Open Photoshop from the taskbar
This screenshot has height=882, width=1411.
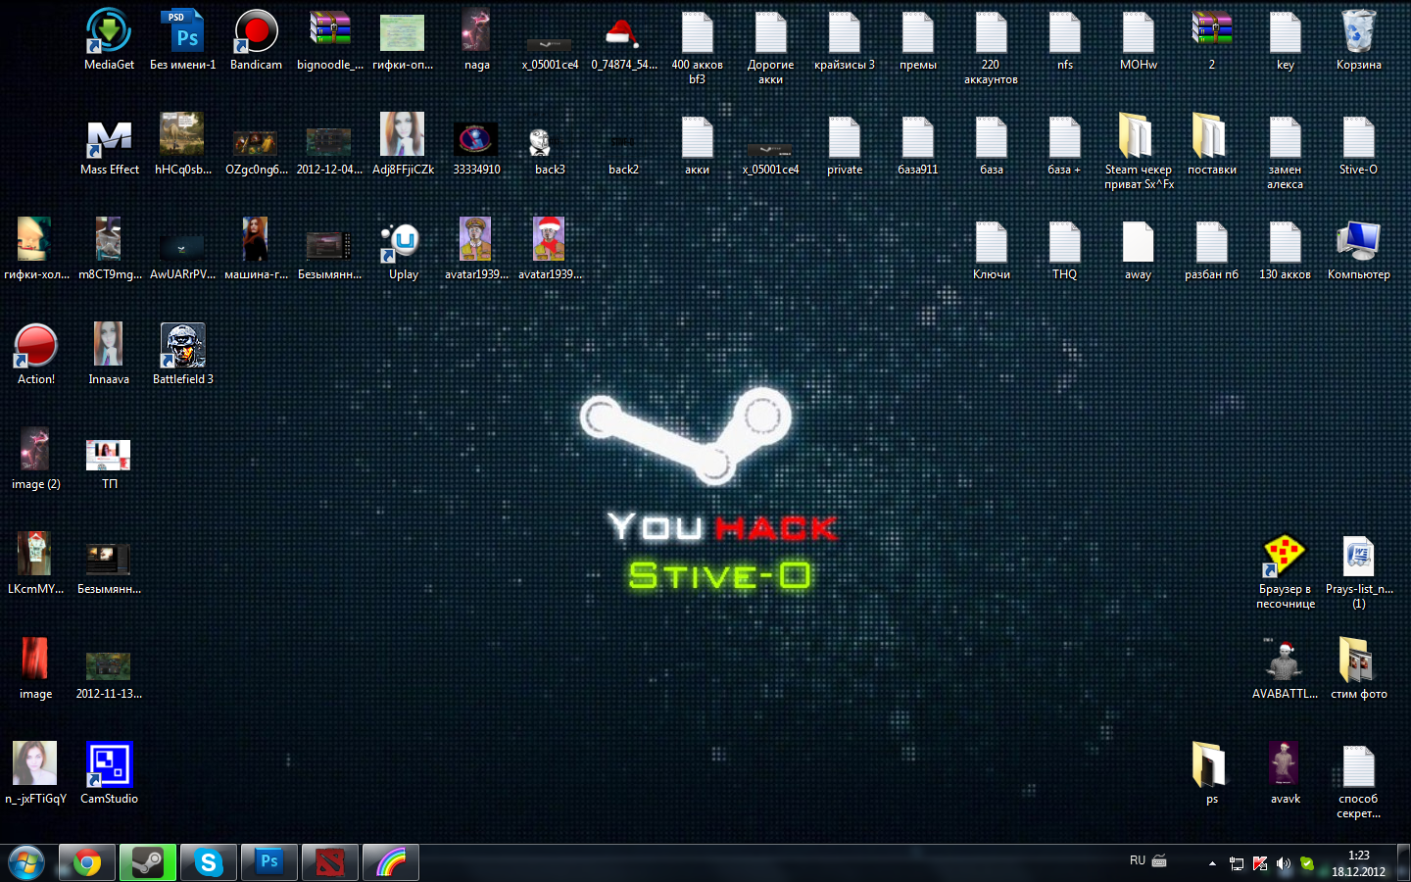pyautogui.click(x=269, y=863)
